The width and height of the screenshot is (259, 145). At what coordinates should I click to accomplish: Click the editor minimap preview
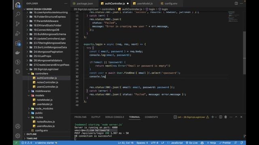point(234,16)
